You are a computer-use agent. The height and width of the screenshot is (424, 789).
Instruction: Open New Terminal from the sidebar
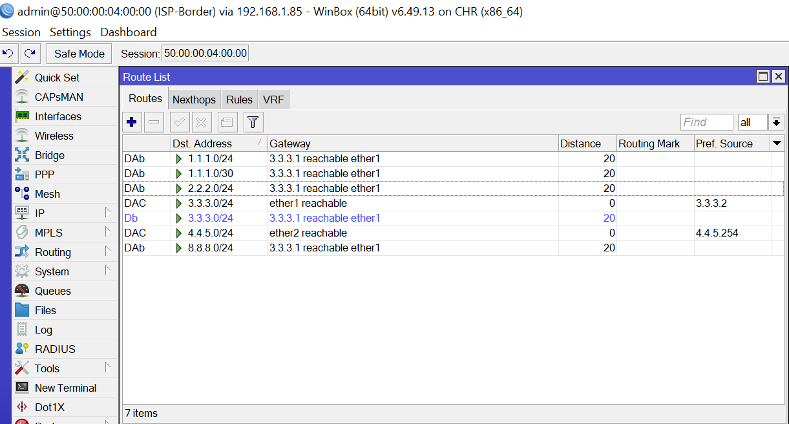coord(65,388)
